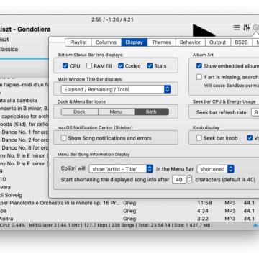
Task: Uncheck Show embedded album art
Action: click(199, 66)
